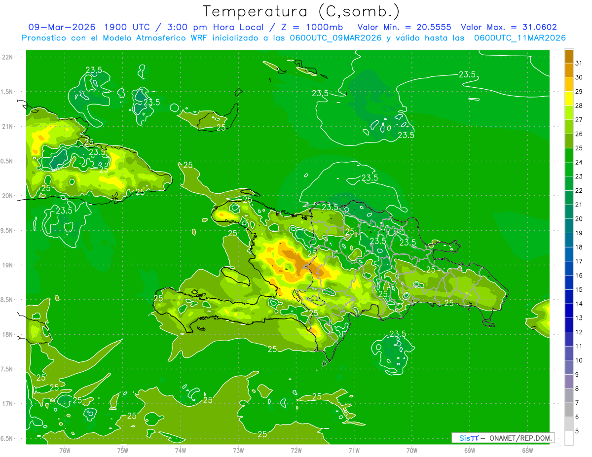Click "Valor Min. = 20.5555" text
592x457 pixels.
click(x=404, y=27)
